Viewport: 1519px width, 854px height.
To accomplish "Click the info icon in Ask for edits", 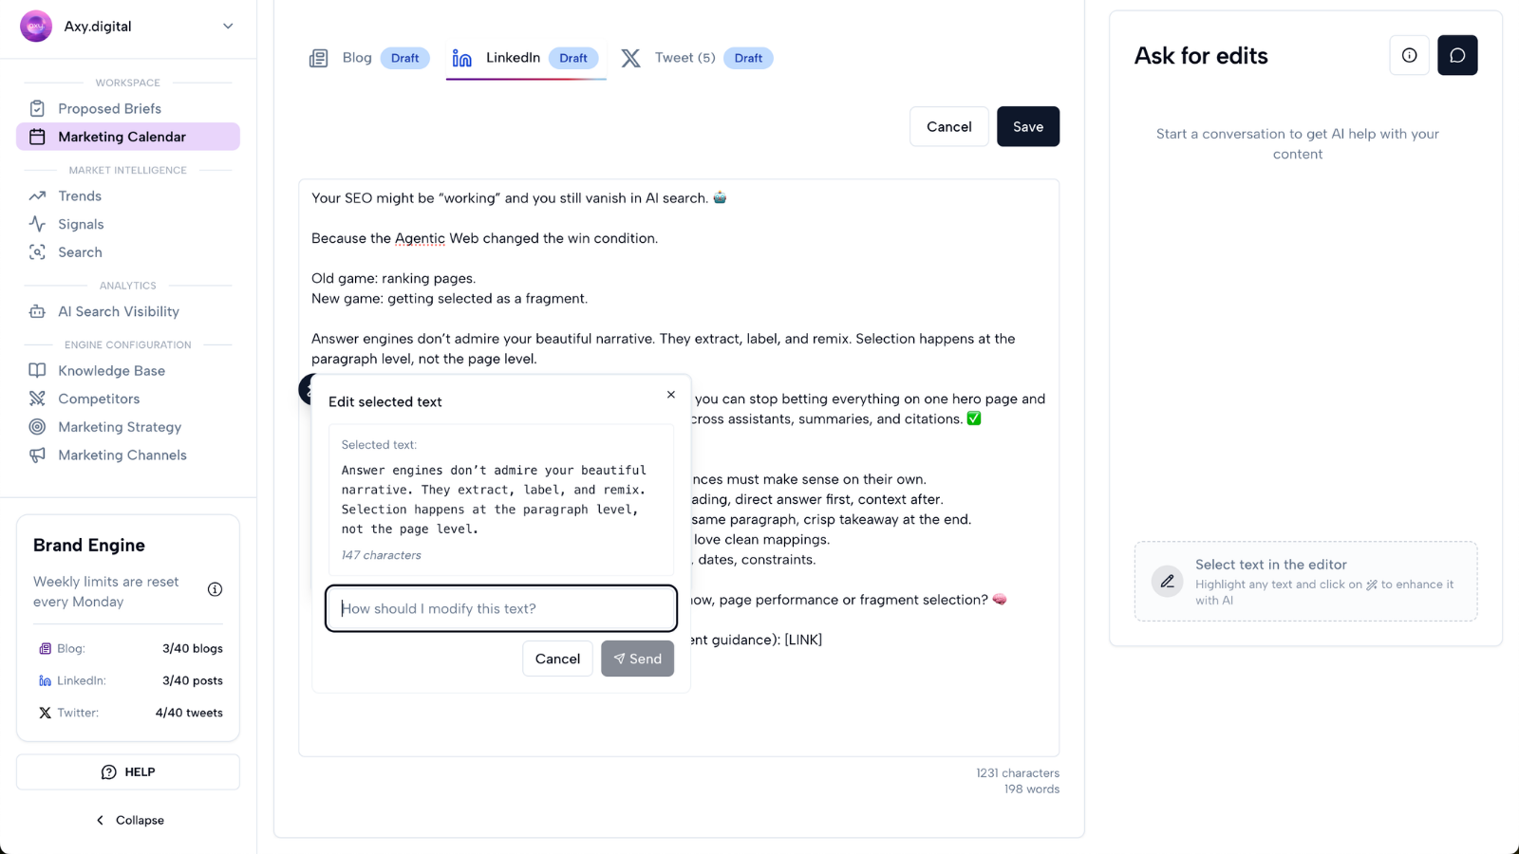I will [x=1409, y=55].
